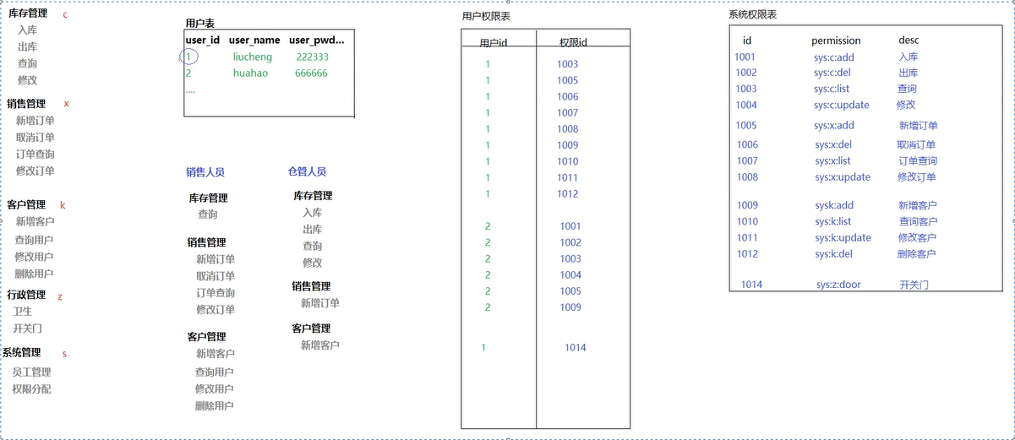Click the sys:z:door permission entry
The height and width of the screenshot is (440, 1015).
click(838, 285)
